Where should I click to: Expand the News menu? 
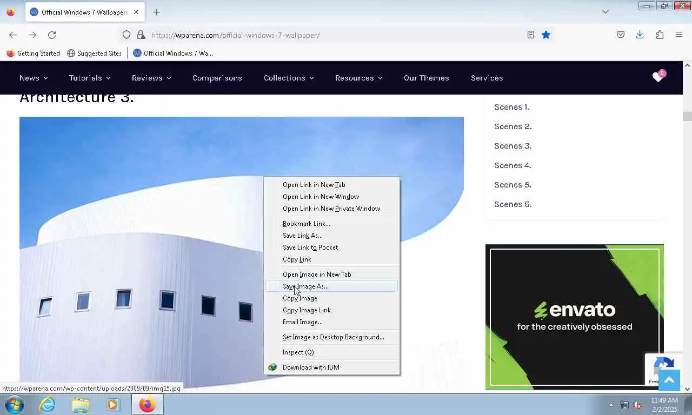pos(34,78)
